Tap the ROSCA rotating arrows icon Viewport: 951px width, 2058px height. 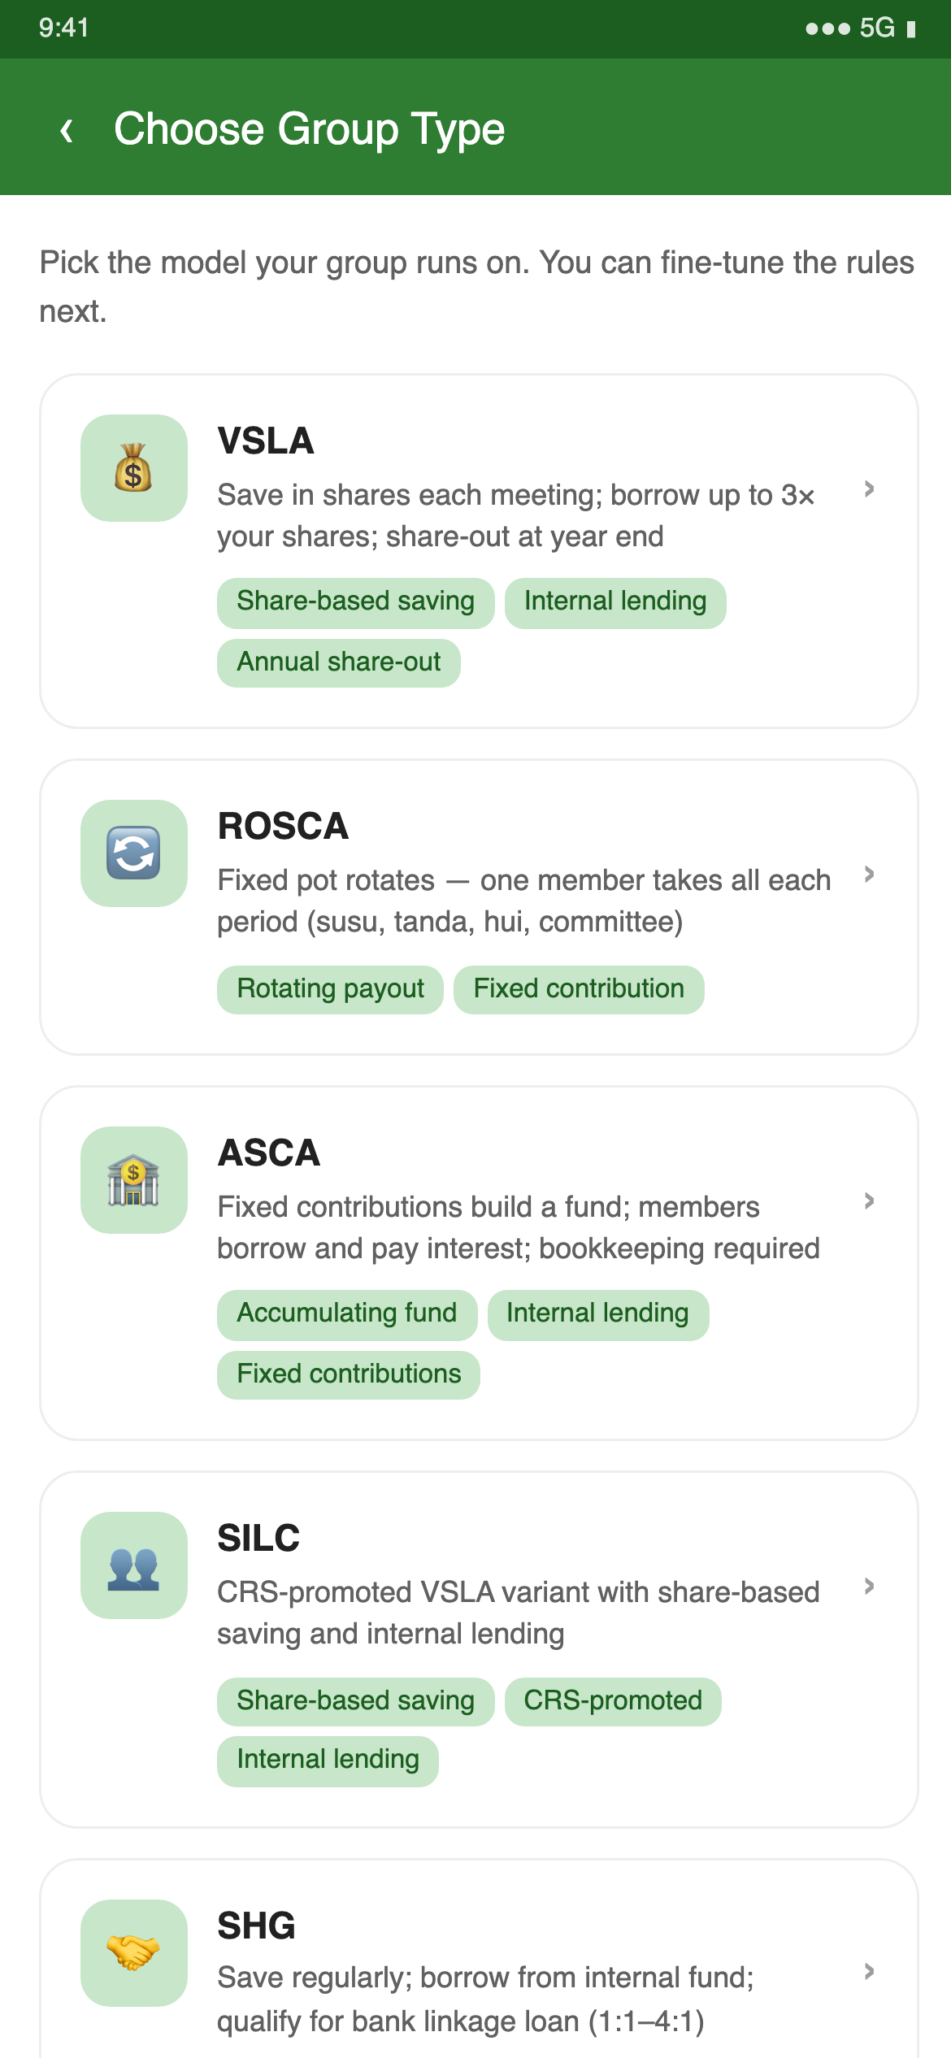click(134, 853)
